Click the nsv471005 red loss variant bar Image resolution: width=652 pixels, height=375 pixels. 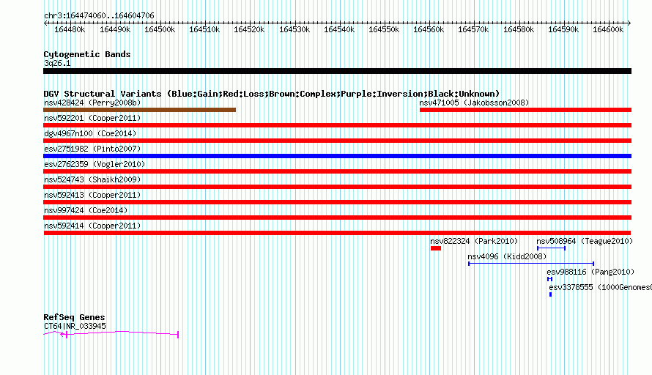(x=525, y=110)
